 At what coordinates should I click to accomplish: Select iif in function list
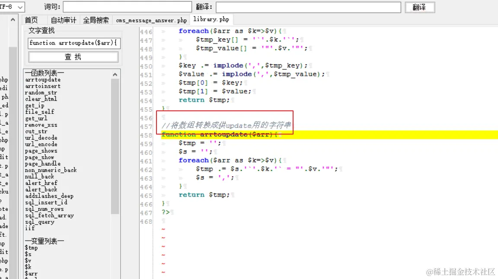[x=30, y=228]
